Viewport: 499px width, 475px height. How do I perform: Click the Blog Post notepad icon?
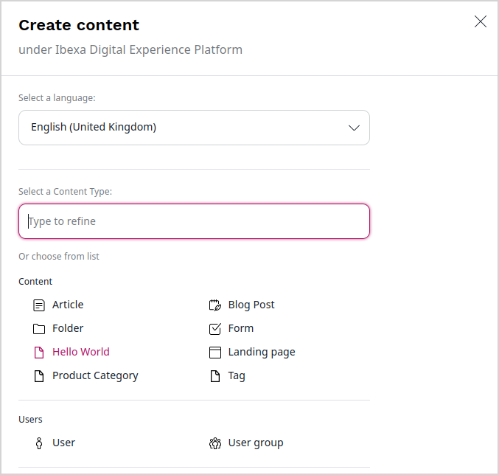pos(214,305)
